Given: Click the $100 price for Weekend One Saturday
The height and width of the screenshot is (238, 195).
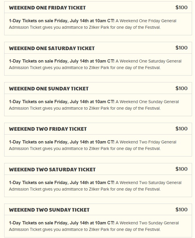Looking at the screenshot, I should [x=181, y=48].
